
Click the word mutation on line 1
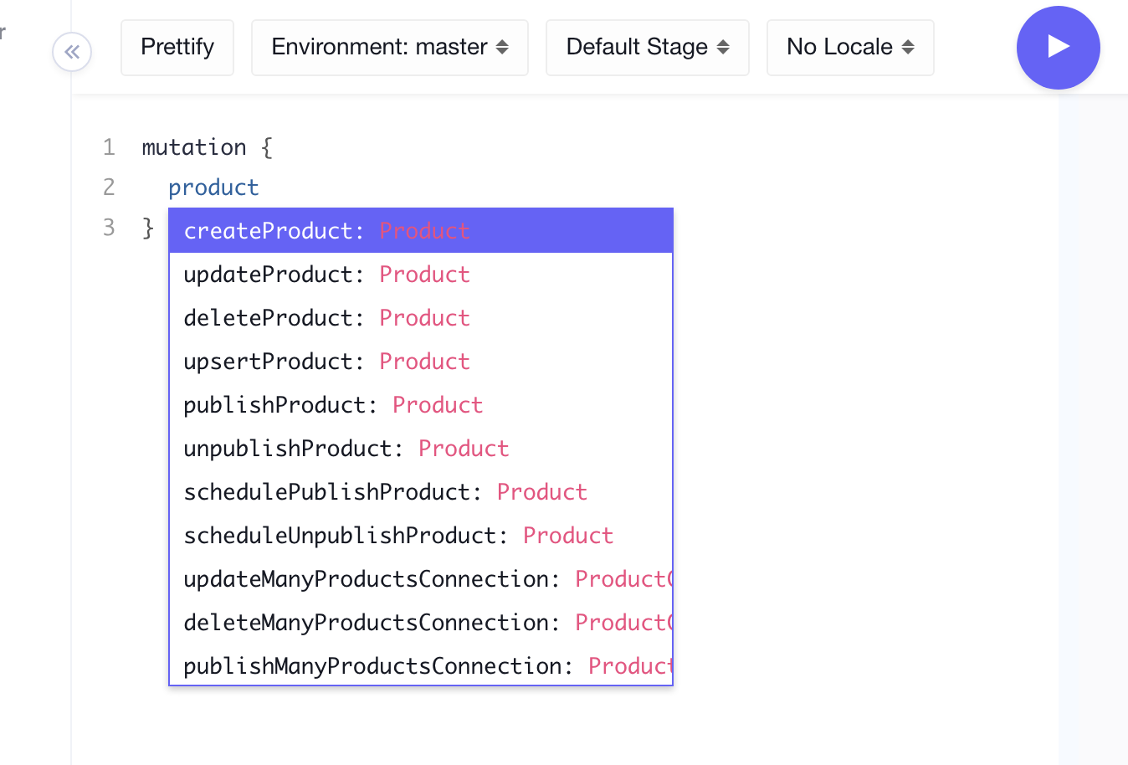(194, 147)
